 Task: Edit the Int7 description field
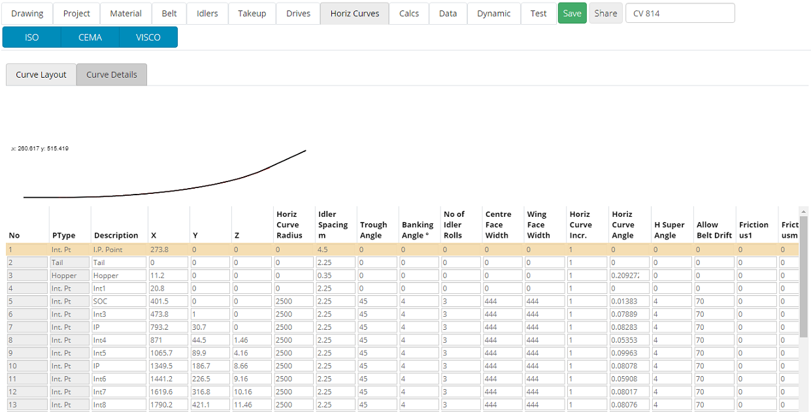coord(120,392)
